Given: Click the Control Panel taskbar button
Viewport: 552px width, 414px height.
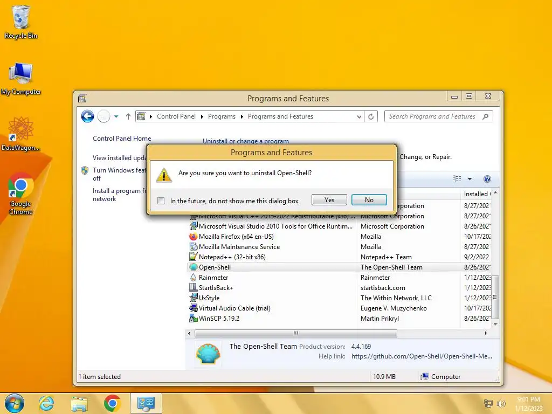Looking at the screenshot, I should click(x=146, y=403).
